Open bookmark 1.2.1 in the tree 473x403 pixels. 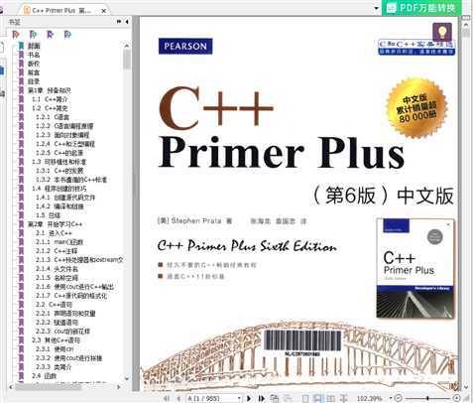click(x=53, y=117)
